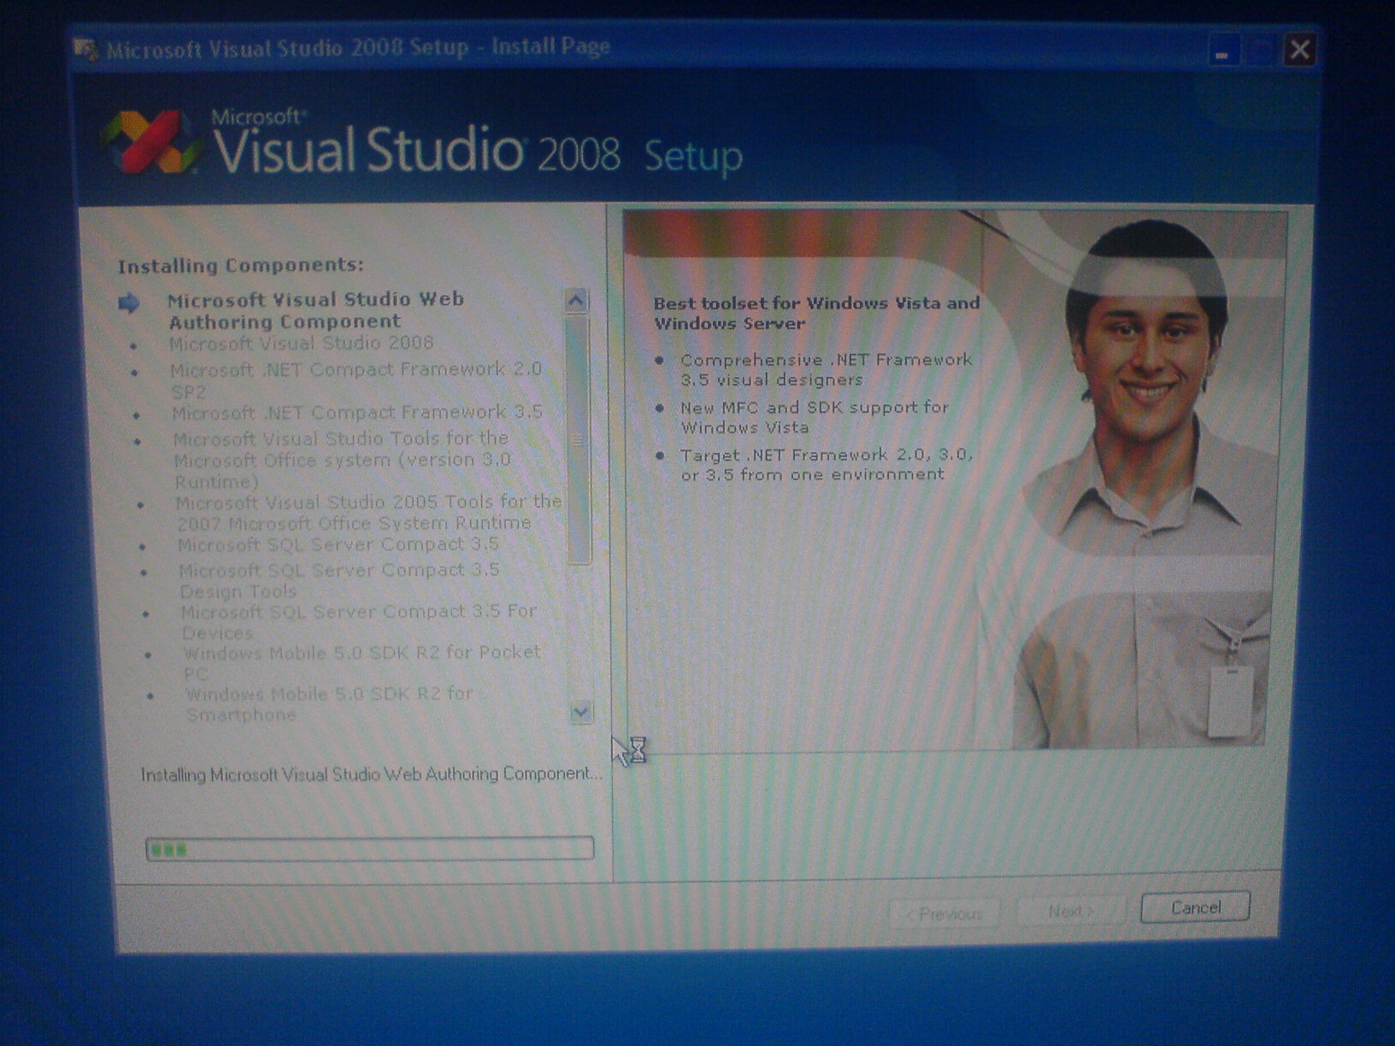Click the green installation progress bar
Viewport: 1395px width, 1046px height.
[369, 849]
